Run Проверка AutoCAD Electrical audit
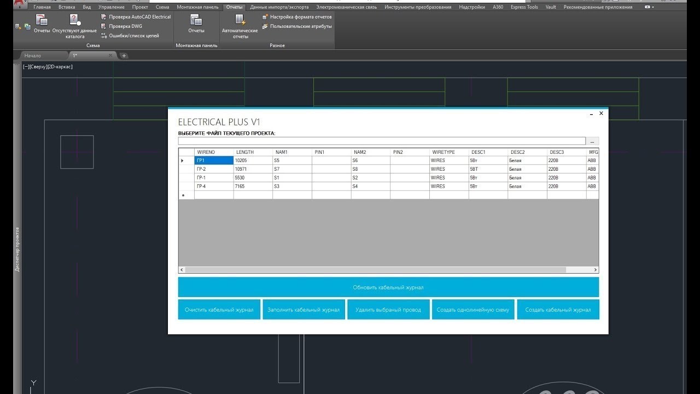Image resolution: width=700 pixels, height=394 pixels. pyautogui.click(x=136, y=17)
